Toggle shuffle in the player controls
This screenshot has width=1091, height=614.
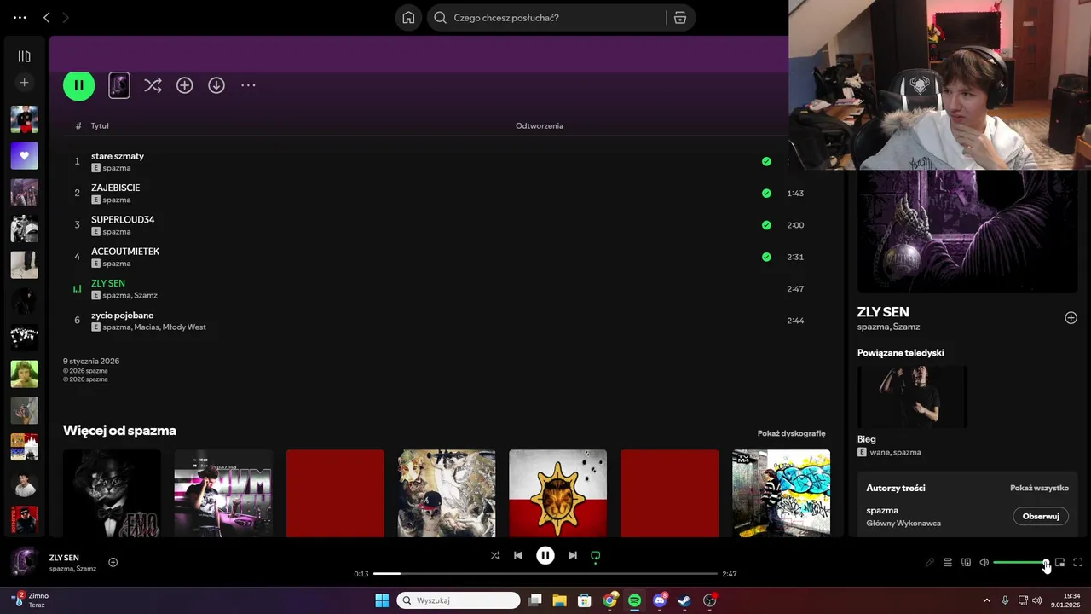(495, 555)
